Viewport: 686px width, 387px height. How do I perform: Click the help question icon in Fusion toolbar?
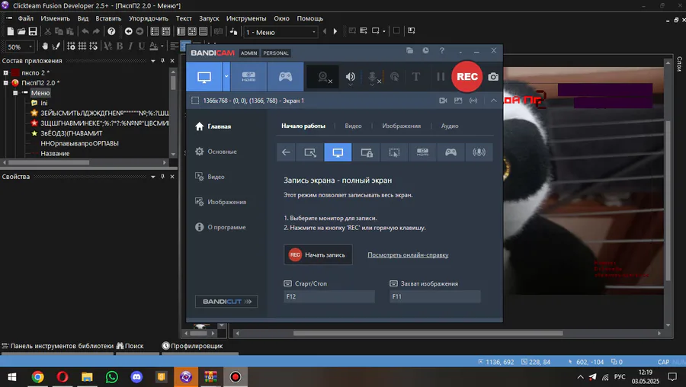[x=111, y=31]
